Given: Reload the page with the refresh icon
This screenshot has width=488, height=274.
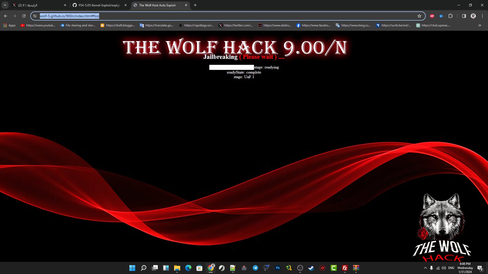Looking at the screenshot, I should point(24,16).
